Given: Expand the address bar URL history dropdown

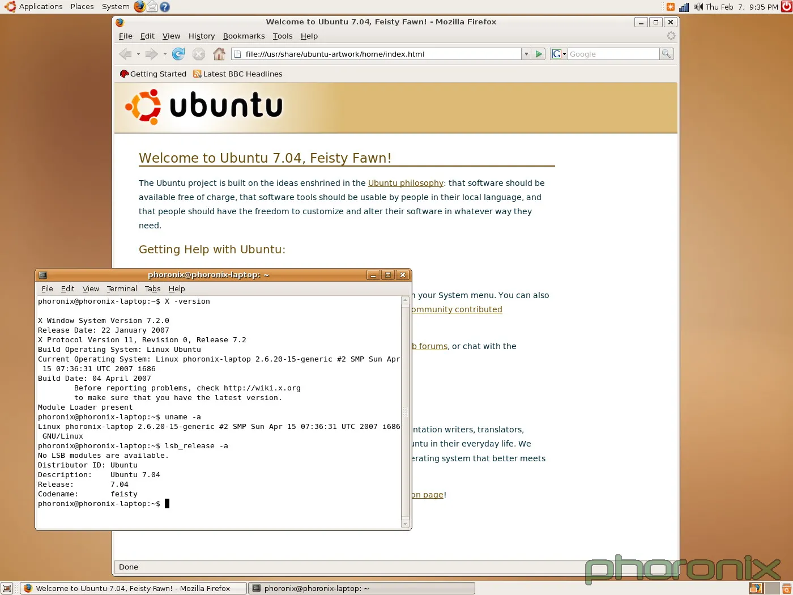Looking at the screenshot, I should [x=526, y=54].
